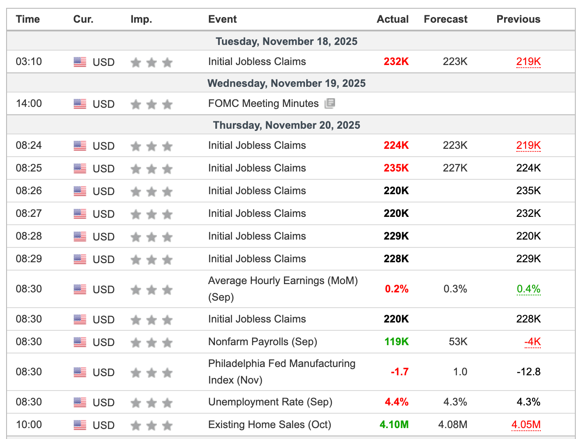The image size is (588, 439).
Task: Click the revised 0.4% previous value
Action: click(529, 289)
